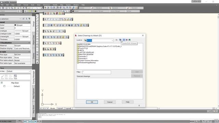Click the Cancel button in dialog

(x=110, y=102)
